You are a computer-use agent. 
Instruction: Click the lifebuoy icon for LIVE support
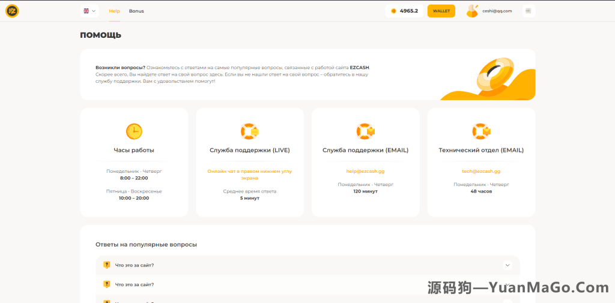pos(249,131)
